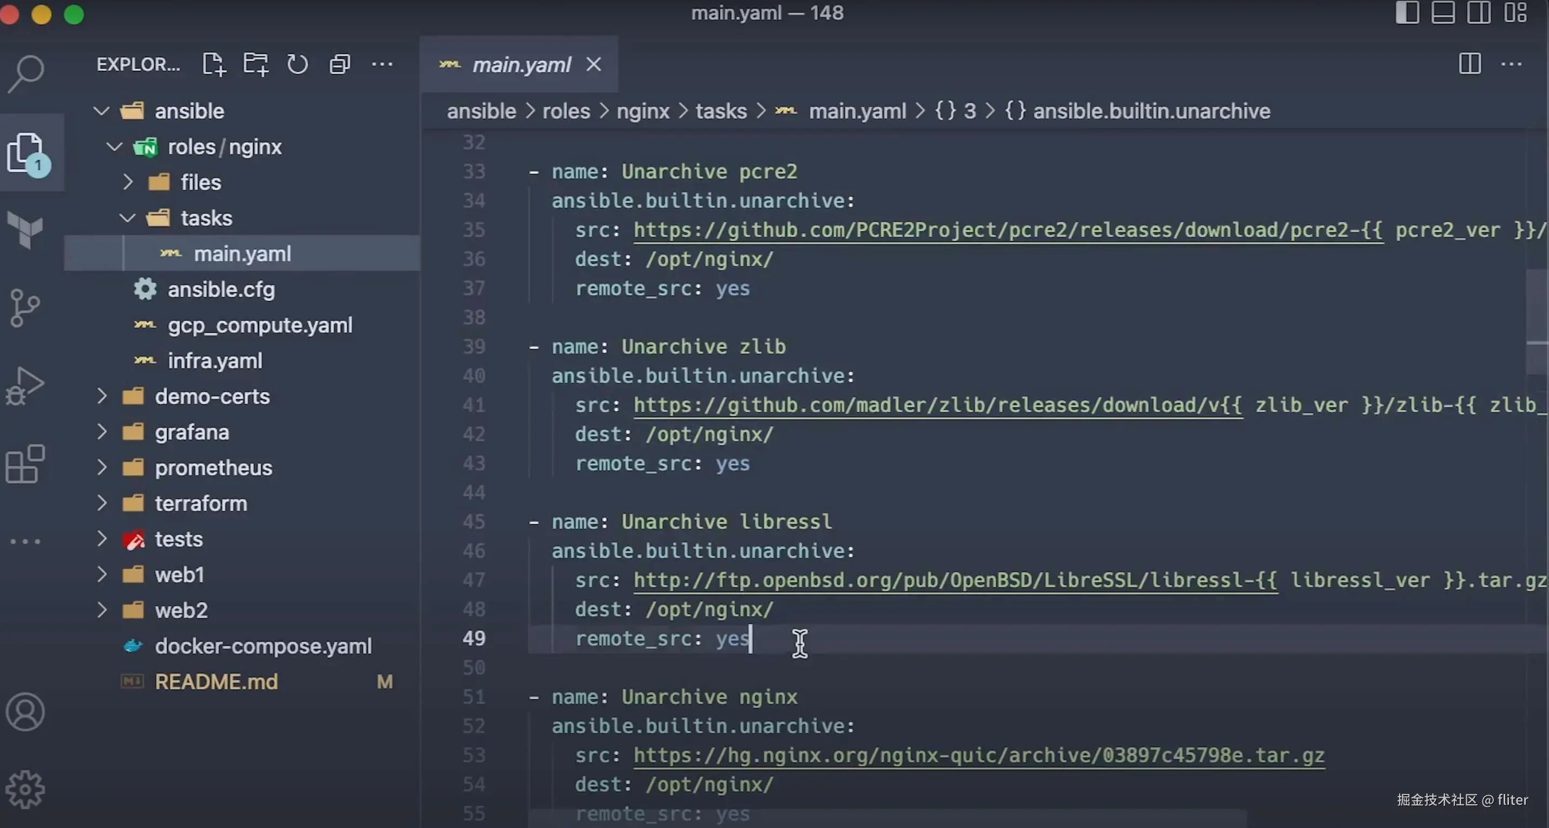Toggle the bottom panel layout button
The height and width of the screenshot is (828, 1549).
point(1442,12)
